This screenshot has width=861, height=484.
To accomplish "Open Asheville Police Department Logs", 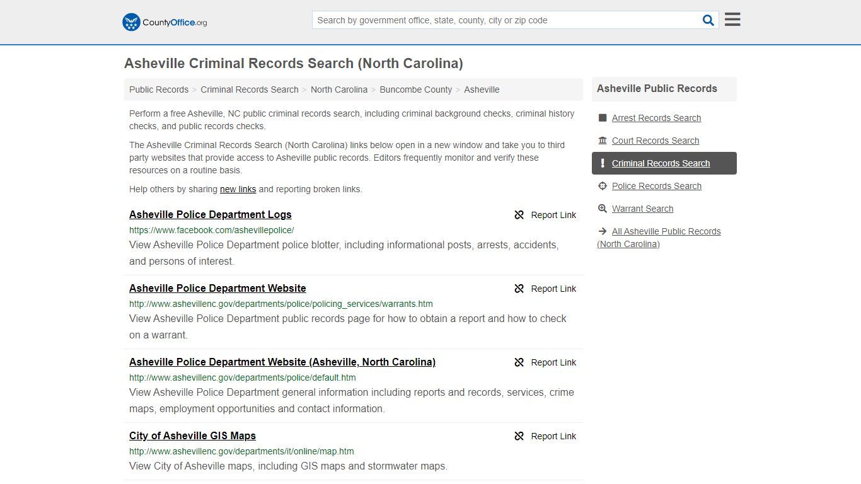I will pos(211,214).
